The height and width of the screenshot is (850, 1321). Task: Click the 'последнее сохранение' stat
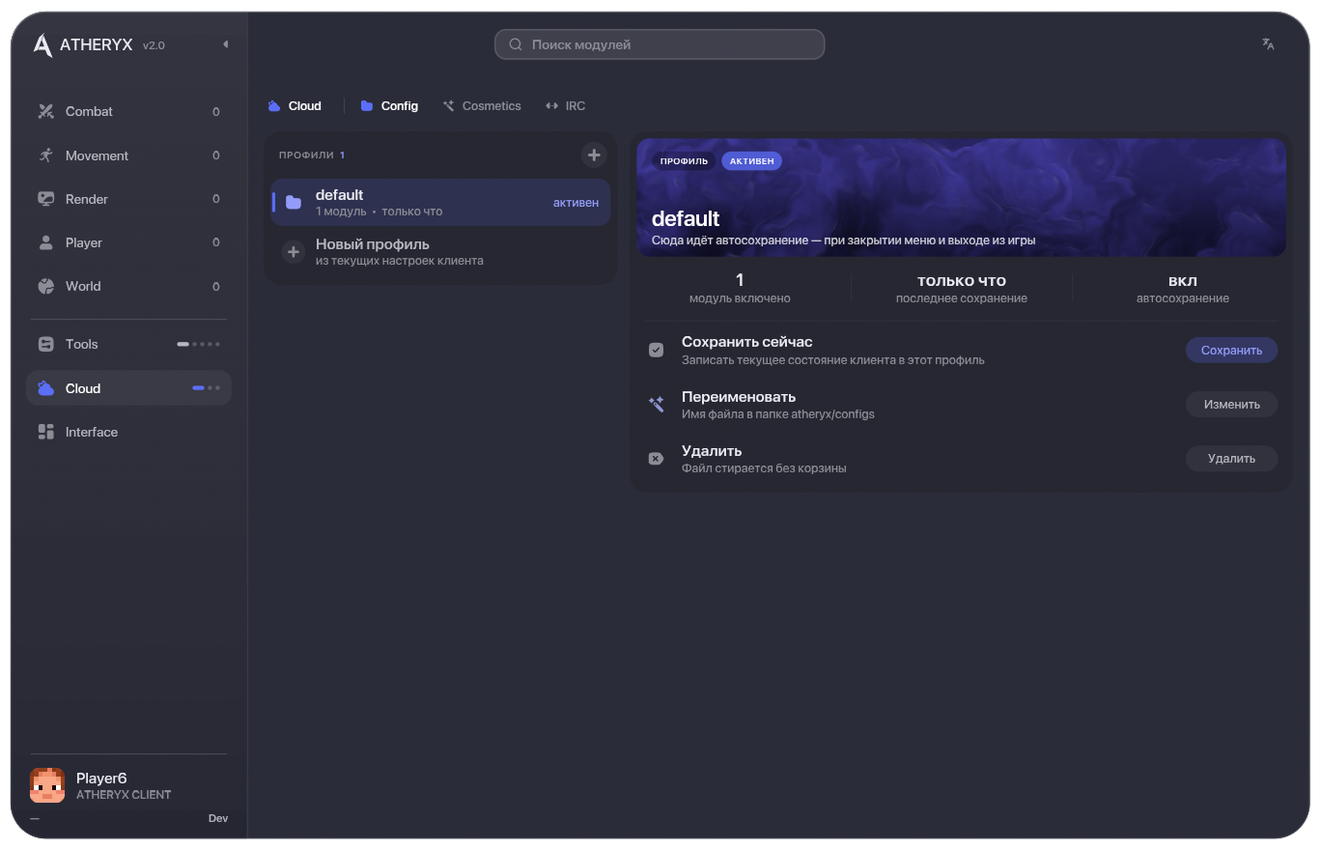[x=962, y=289]
